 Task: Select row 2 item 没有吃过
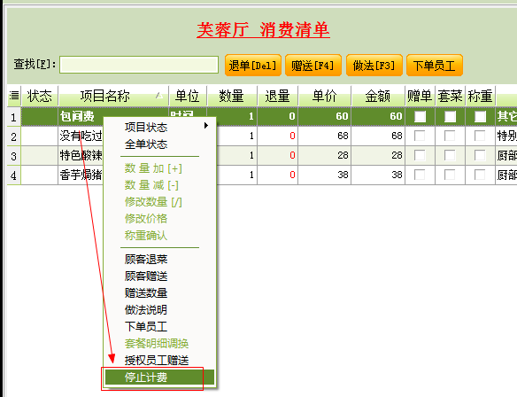[81, 136]
